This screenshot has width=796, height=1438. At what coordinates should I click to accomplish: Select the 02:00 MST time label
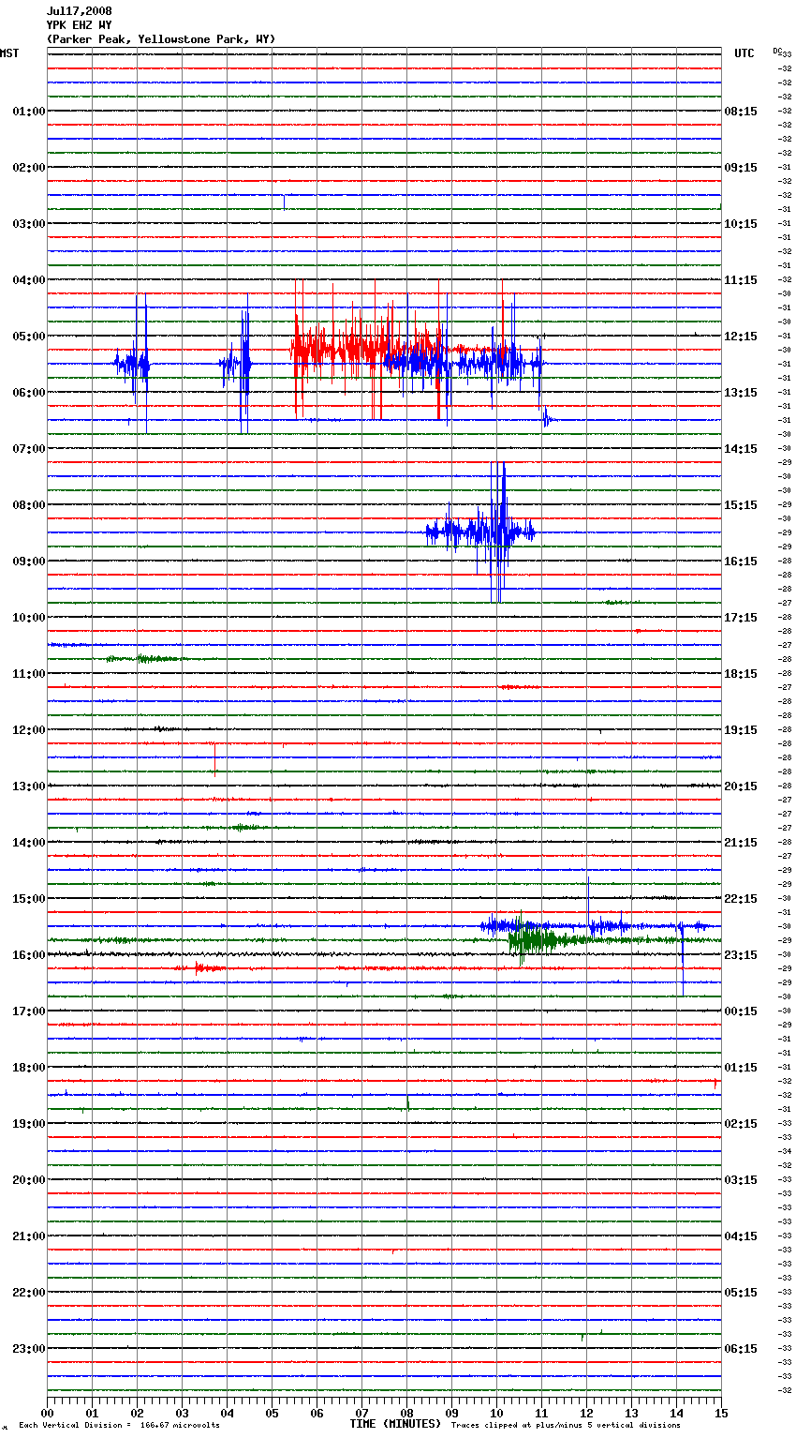28,168
